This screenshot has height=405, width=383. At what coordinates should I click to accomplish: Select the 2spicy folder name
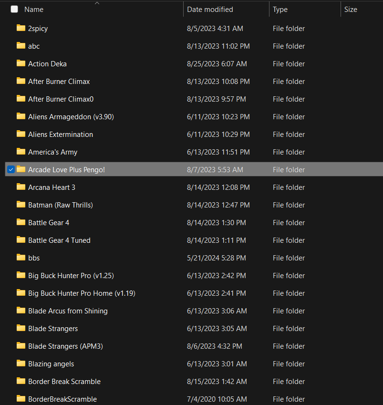[x=38, y=29]
